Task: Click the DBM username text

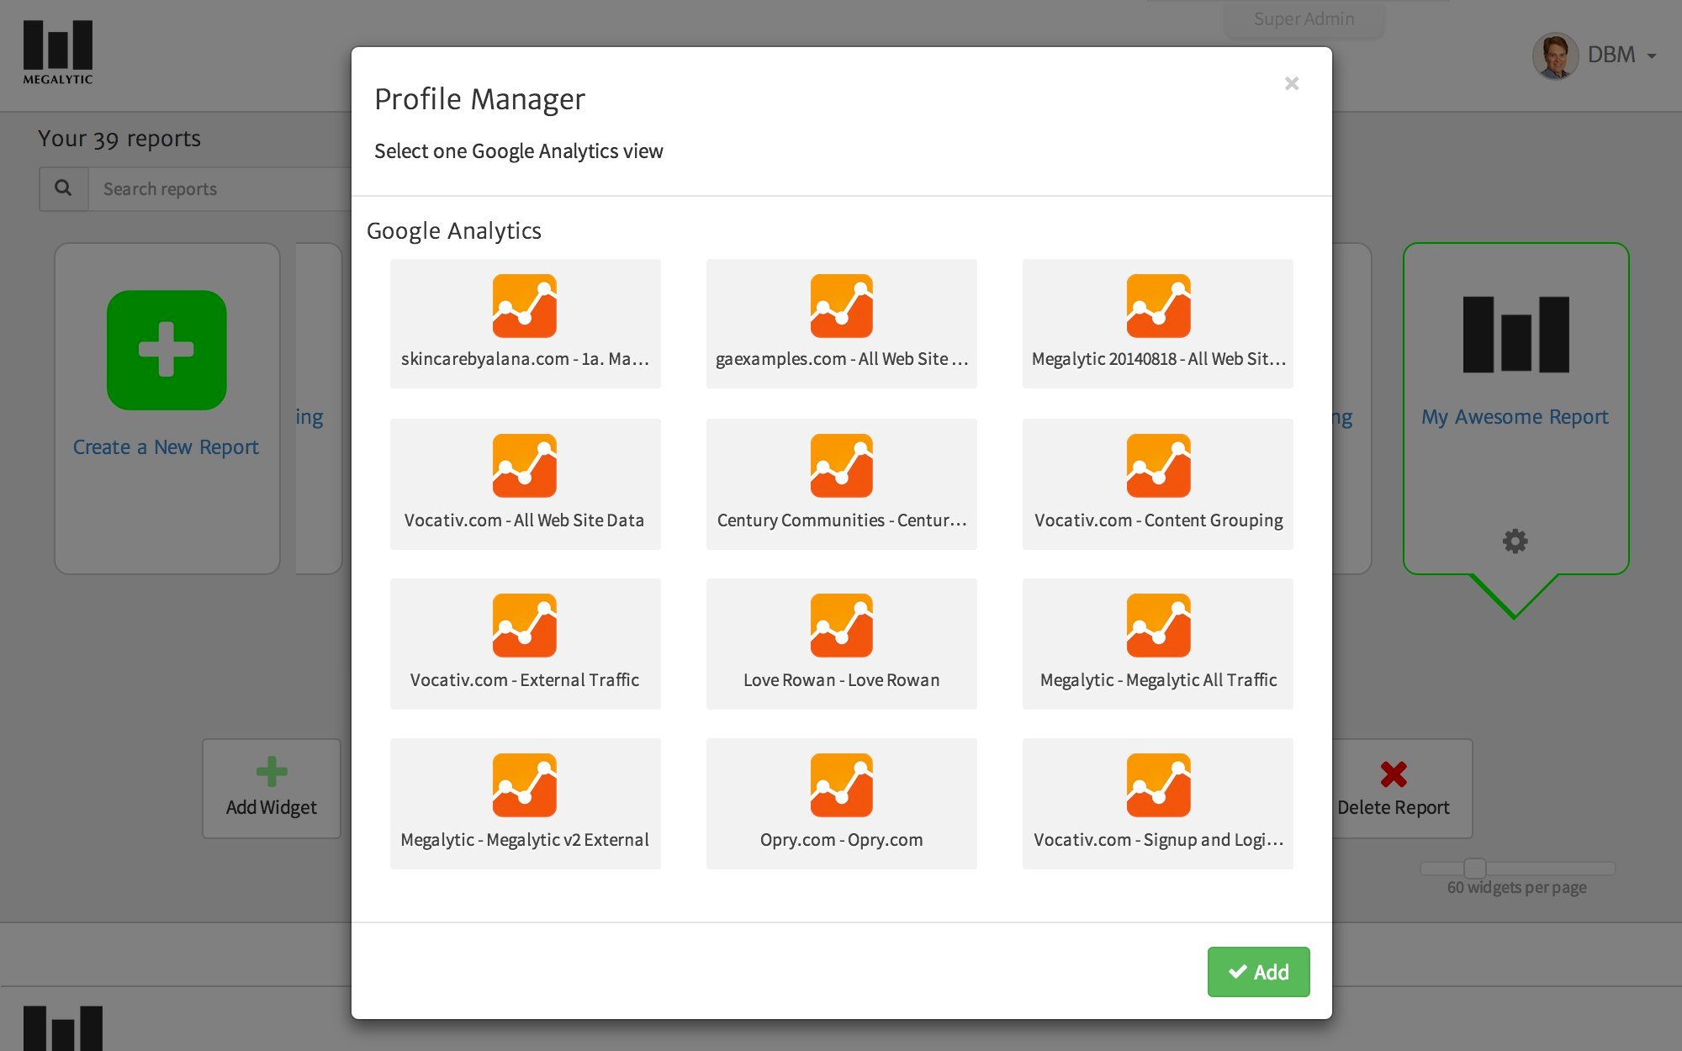Action: coord(1611,55)
